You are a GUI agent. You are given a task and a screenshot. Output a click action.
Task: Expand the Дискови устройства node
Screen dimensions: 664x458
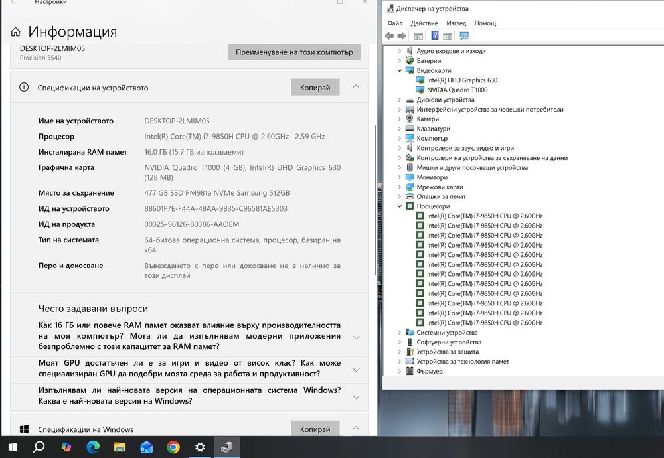tap(399, 100)
